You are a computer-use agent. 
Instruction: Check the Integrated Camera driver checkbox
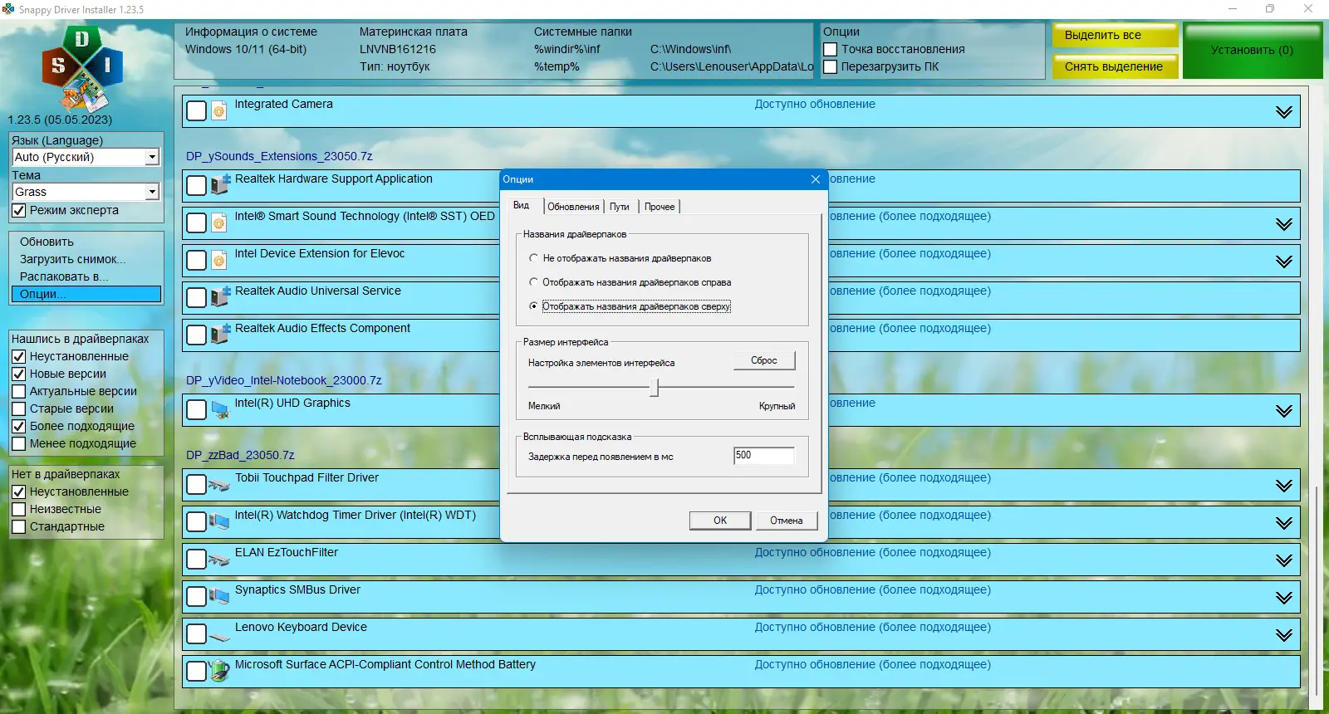point(196,111)
